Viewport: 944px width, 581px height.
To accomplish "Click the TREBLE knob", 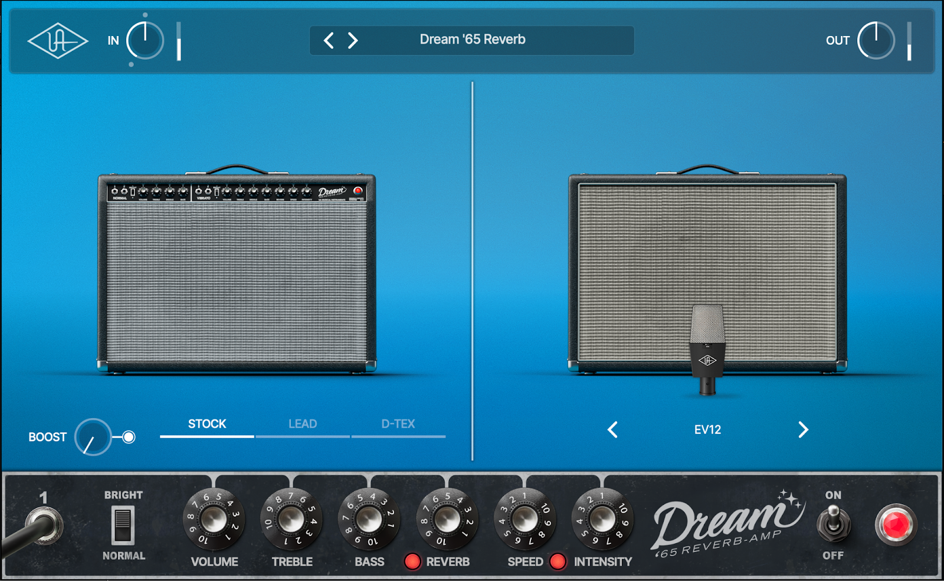I will click(x=291, y=519).
